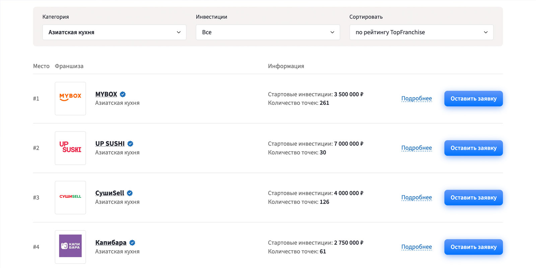The image size is (536, 268).
Task: Click Азиатская кухня label under UP SUSHI
Action: (x=117, y=152)
